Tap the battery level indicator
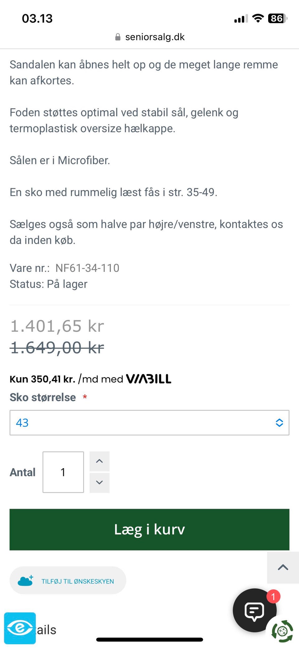Screen dimensions: 299x648 point(277,18)
